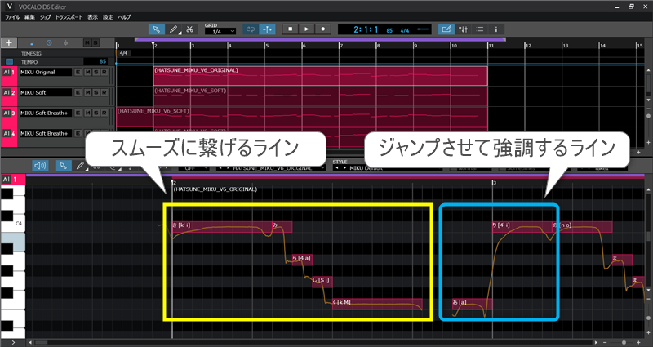The height and width of the screenshot is (347, 653).
Task: Open the ジョブ menu
Action: [x=45, y=17]
